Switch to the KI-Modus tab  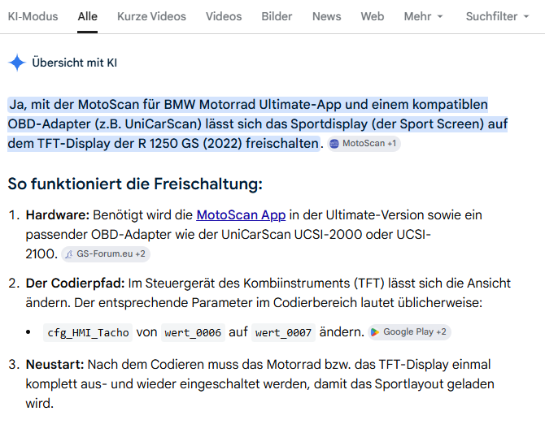click(33, 16)
